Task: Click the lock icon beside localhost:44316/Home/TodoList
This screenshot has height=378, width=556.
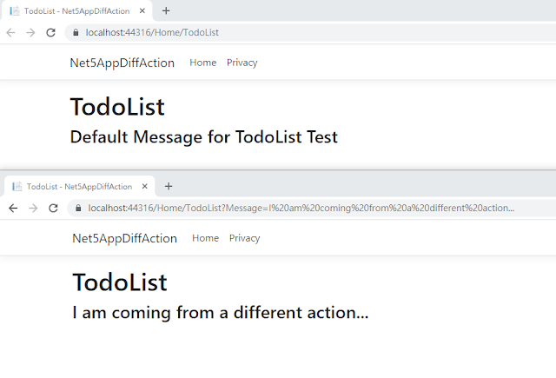Action: point(76,32)
